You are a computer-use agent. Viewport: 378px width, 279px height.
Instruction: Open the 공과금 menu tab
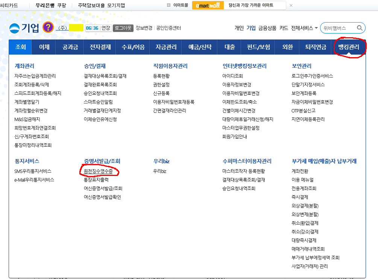click(70, 47)
